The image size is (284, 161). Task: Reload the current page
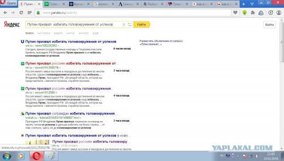click(x=21, y=13)
